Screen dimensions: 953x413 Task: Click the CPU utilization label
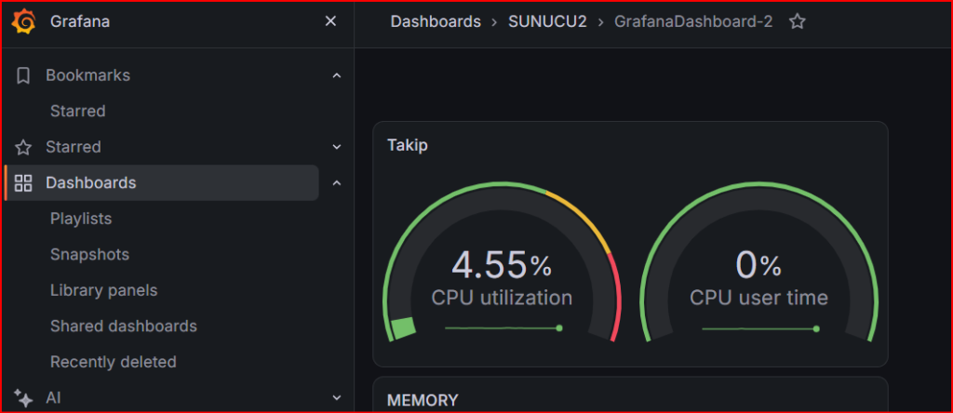[502, 298]
